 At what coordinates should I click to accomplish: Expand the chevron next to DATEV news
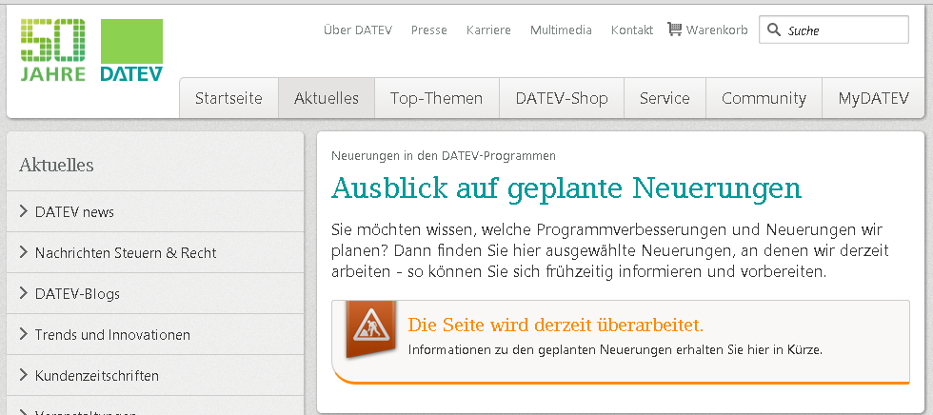(x=24, y=211)
